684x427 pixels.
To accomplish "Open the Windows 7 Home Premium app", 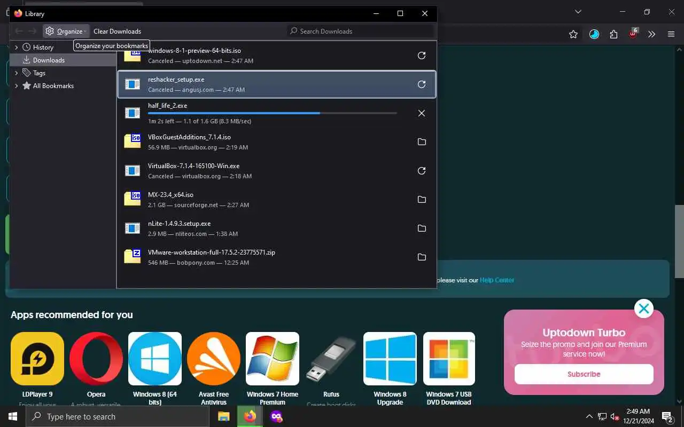I will (273, 359).
